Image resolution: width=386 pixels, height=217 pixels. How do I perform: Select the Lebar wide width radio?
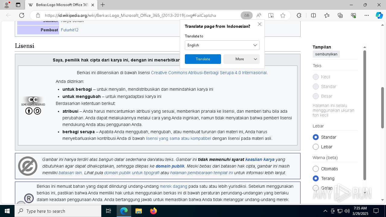click(316, 147)
